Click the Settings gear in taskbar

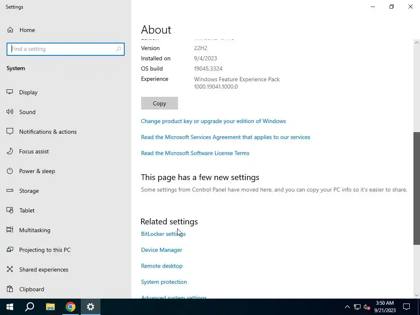point(91,307)
